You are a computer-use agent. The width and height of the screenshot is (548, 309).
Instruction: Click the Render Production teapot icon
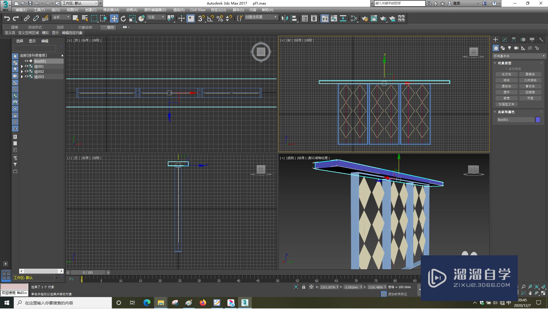383,19
